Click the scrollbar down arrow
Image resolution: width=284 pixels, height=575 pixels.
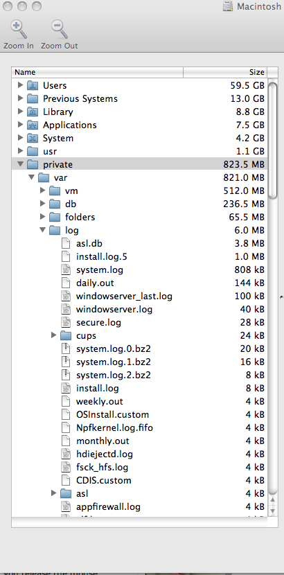pyautogui.click(x=273, y=510)
